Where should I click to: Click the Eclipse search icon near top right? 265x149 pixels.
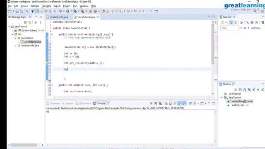pyautogui.click(x=255, y=11)
